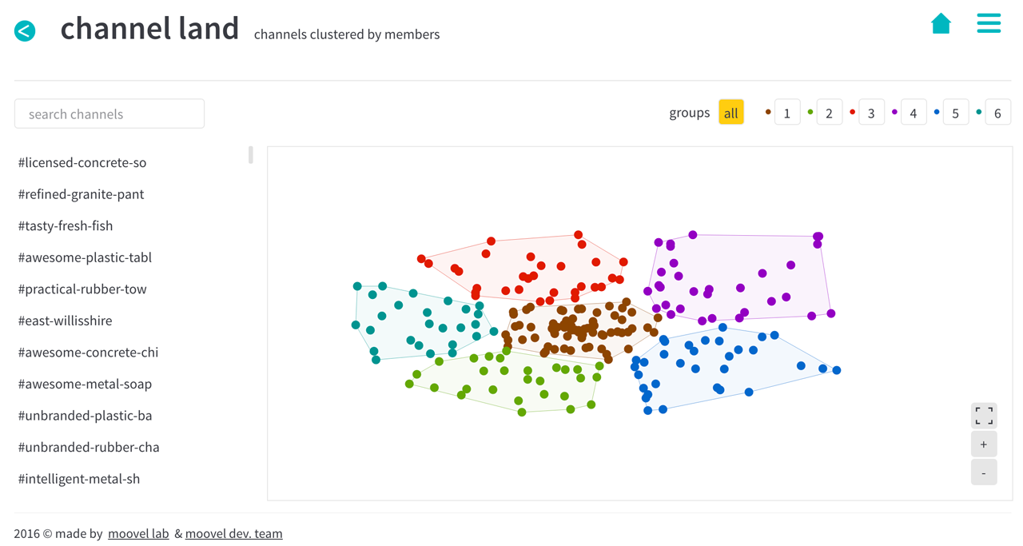Image resolution: width=1023 pixels, height=546 pixels.
Task: Open the #east-willisshire channel
Action: pos(65,320)
